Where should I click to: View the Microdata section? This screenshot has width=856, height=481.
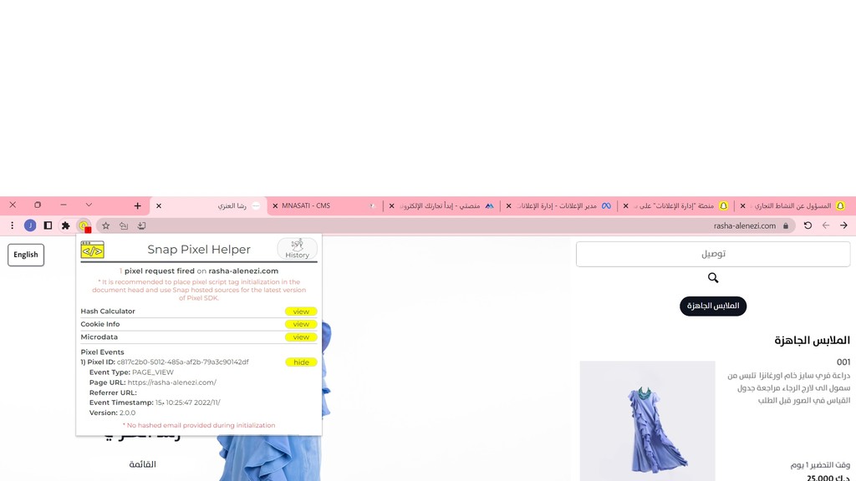301,337
